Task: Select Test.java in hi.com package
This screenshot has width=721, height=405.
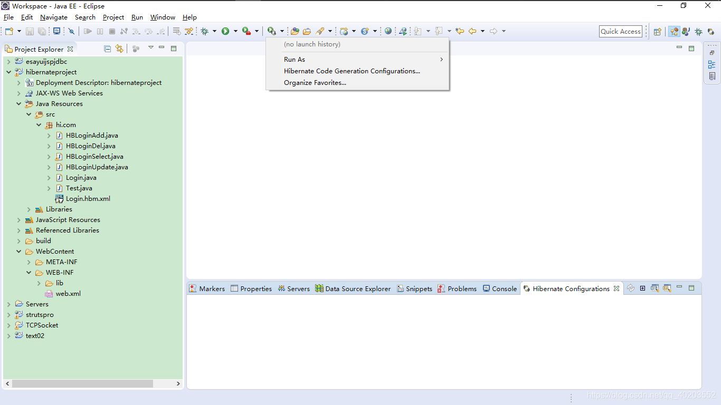Action: (73, 188)
